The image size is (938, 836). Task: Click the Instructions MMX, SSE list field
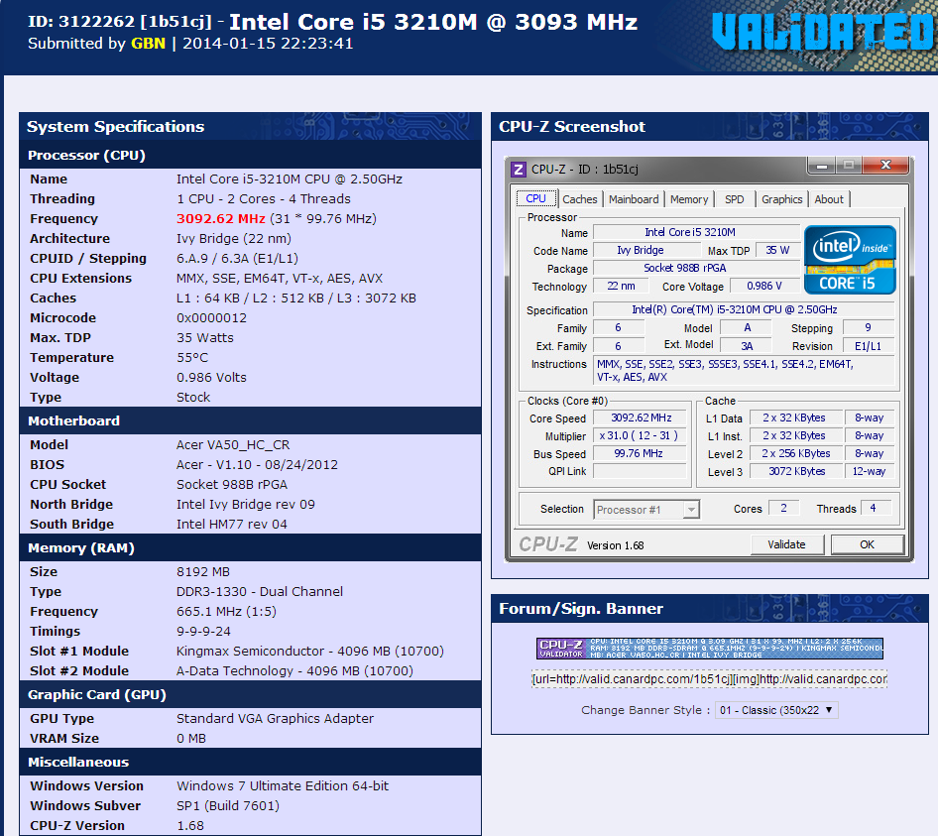coord(744,371)
